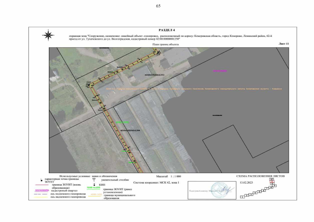Click the magenta cadastral quarter label on map
The image size is (314, 222).
coord(220,71)
